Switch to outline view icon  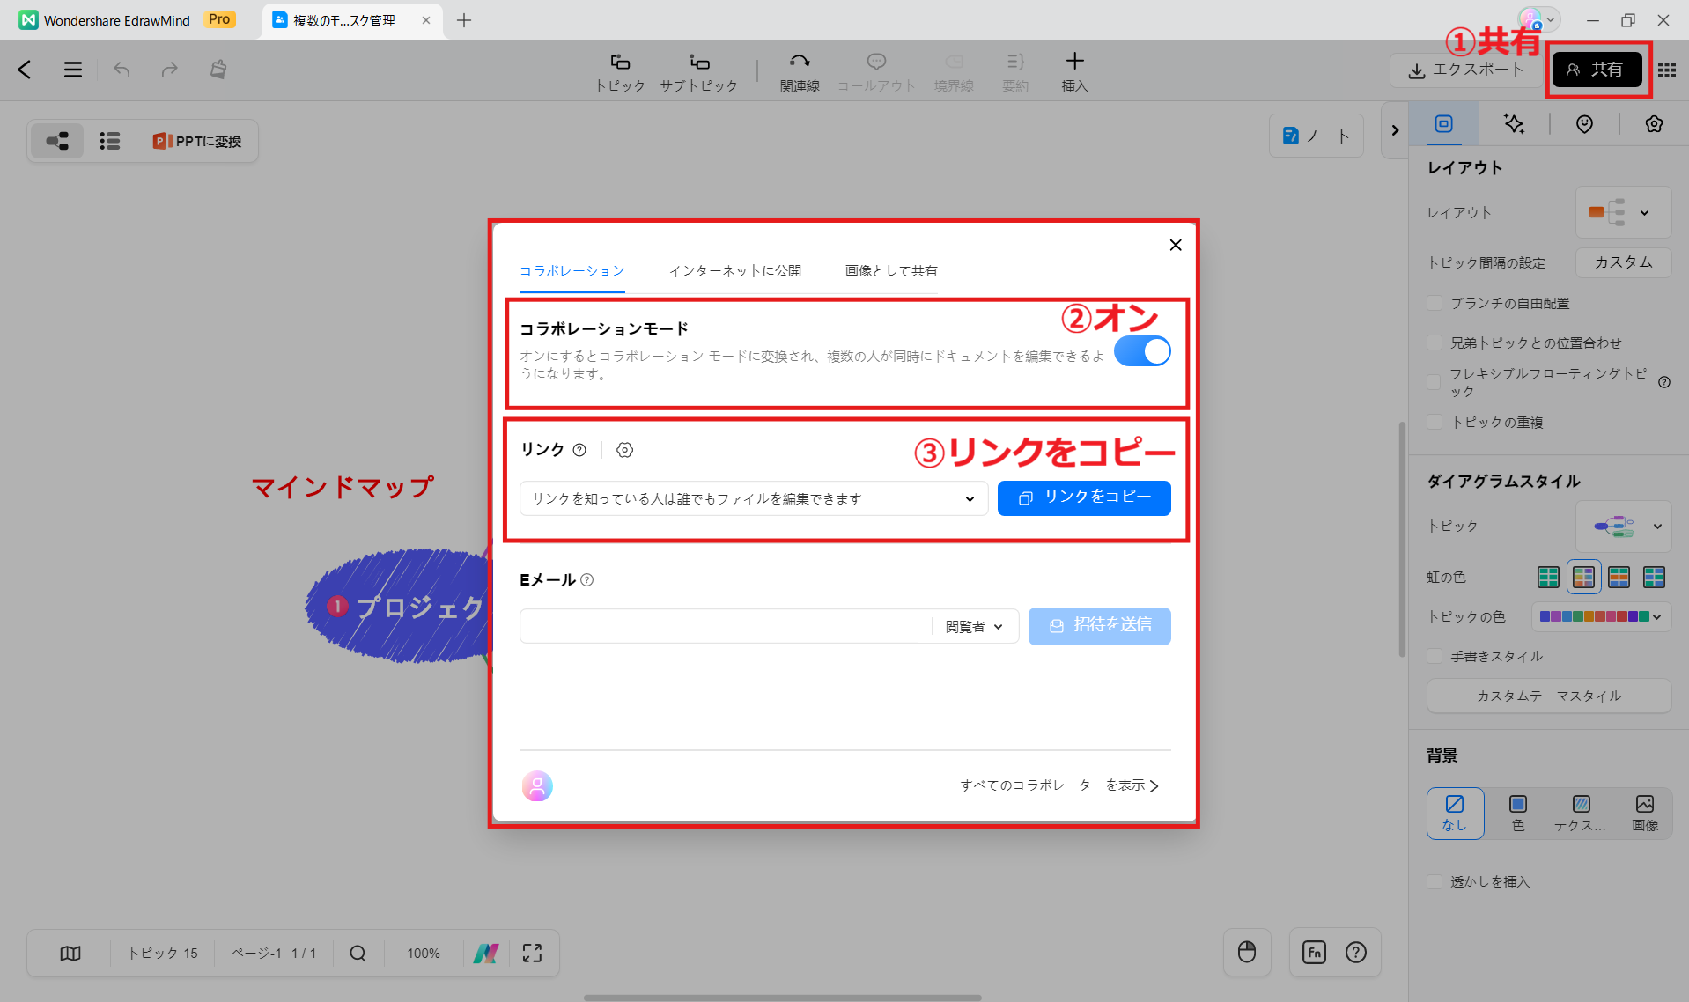pos(110,140)
